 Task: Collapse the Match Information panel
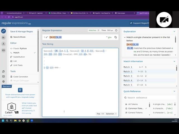click(x=174, y=61)
